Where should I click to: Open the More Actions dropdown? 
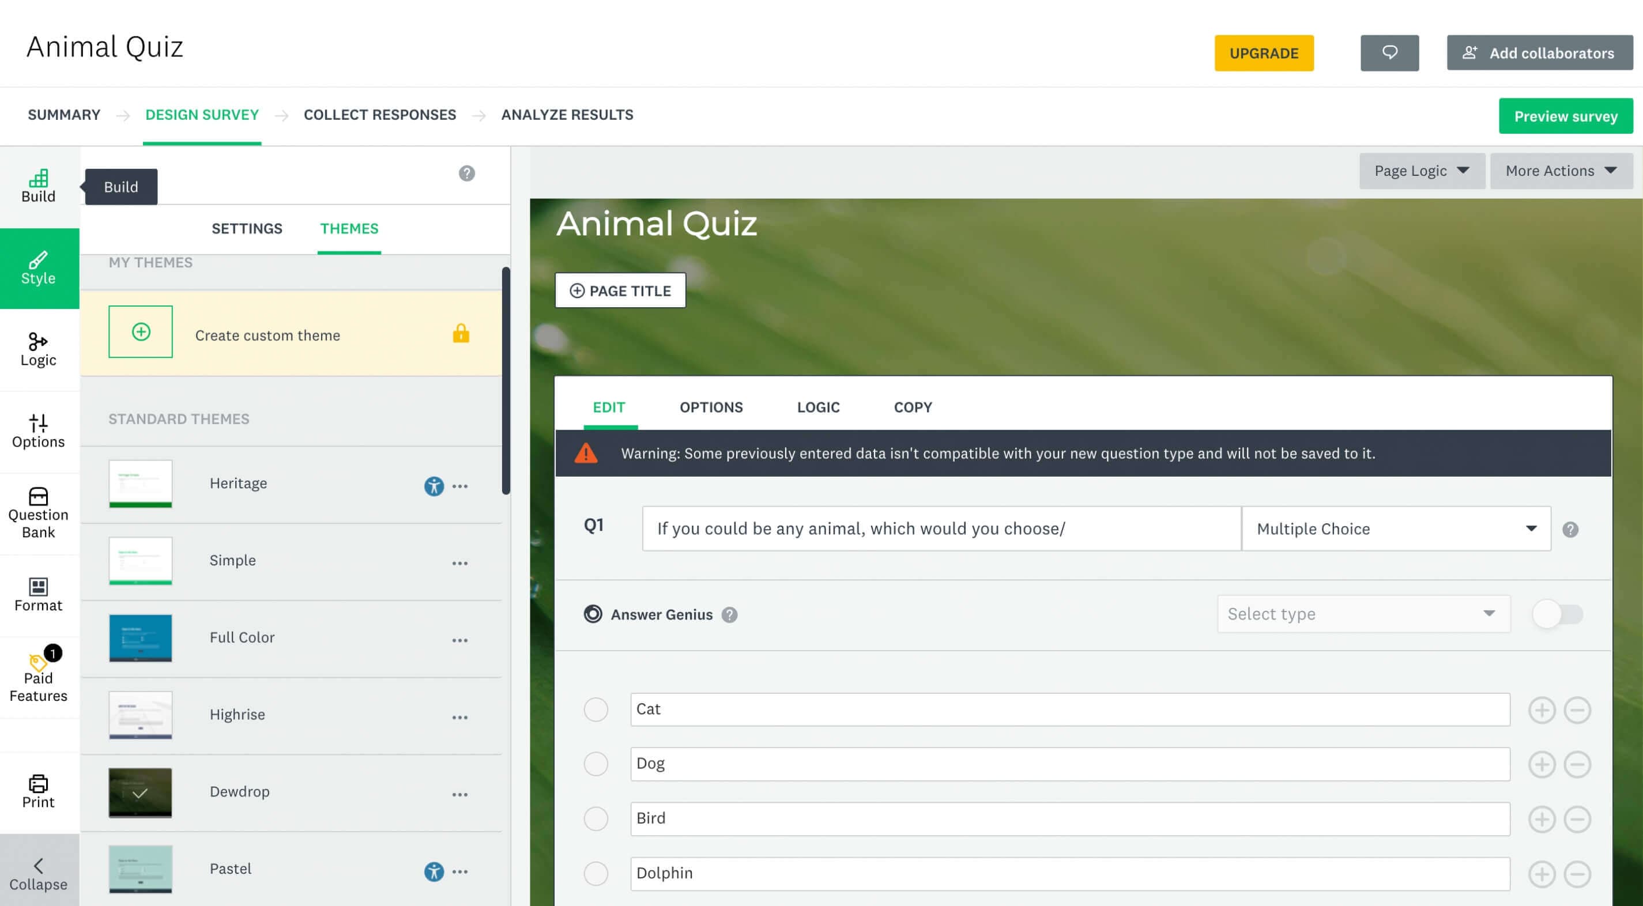[x=1561, y=171]
